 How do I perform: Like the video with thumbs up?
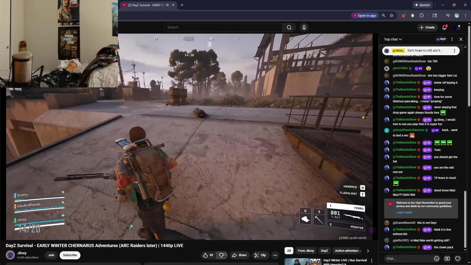(x=208, y=255)
